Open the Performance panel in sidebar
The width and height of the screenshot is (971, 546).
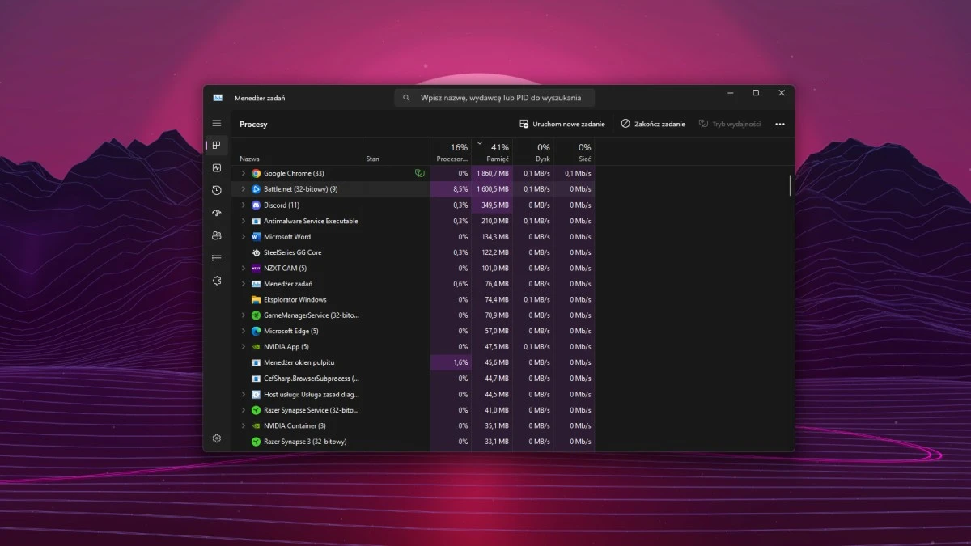coord(216,168)
